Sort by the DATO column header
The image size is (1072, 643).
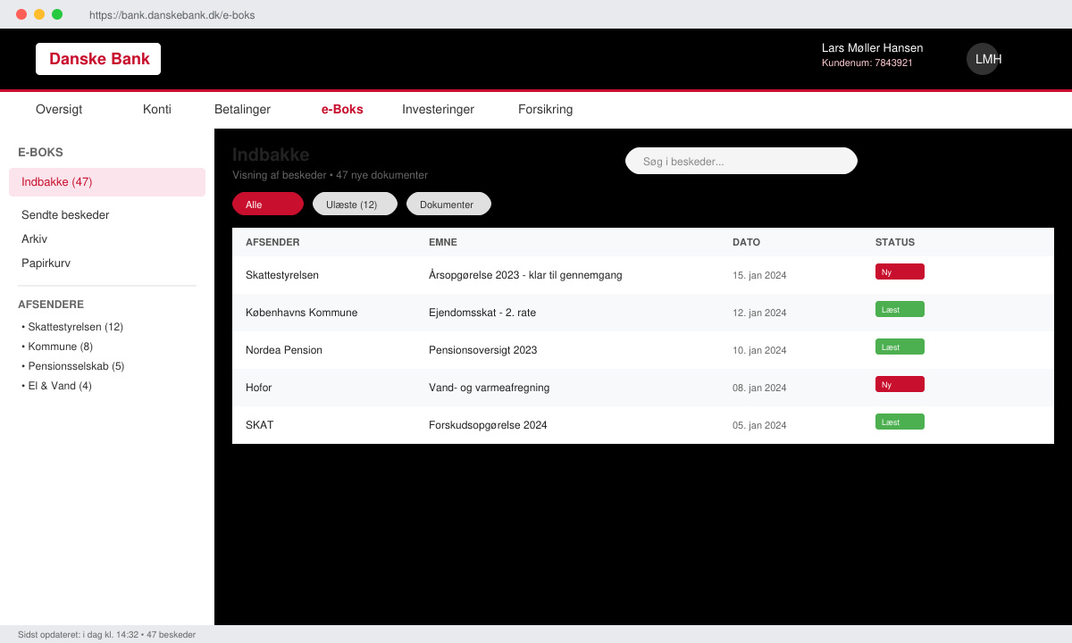coord(747,242)
